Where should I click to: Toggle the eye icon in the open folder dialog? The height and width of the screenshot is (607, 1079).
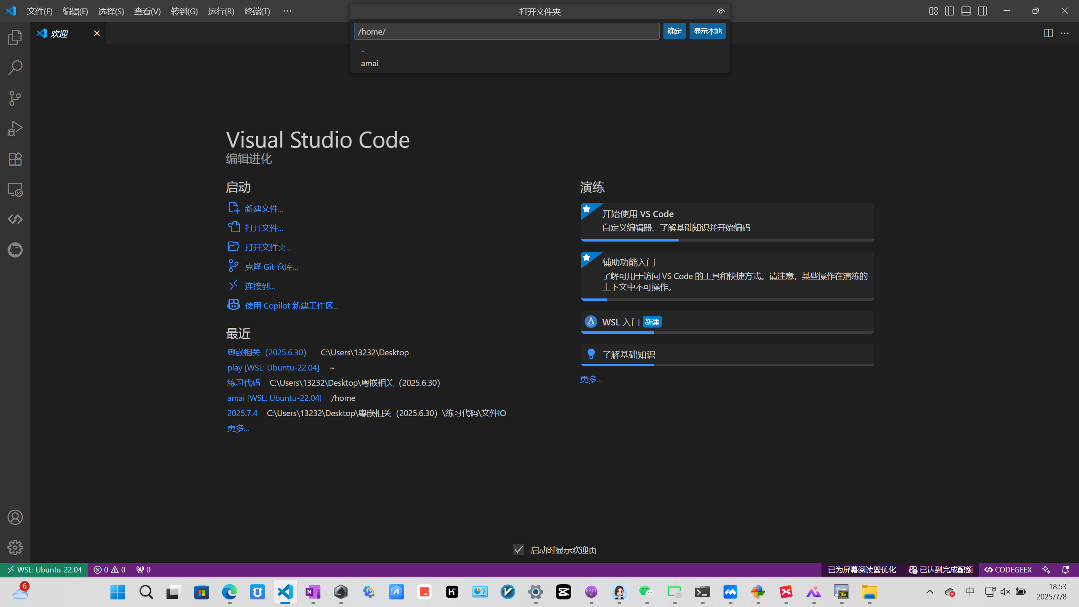point(720,11)
